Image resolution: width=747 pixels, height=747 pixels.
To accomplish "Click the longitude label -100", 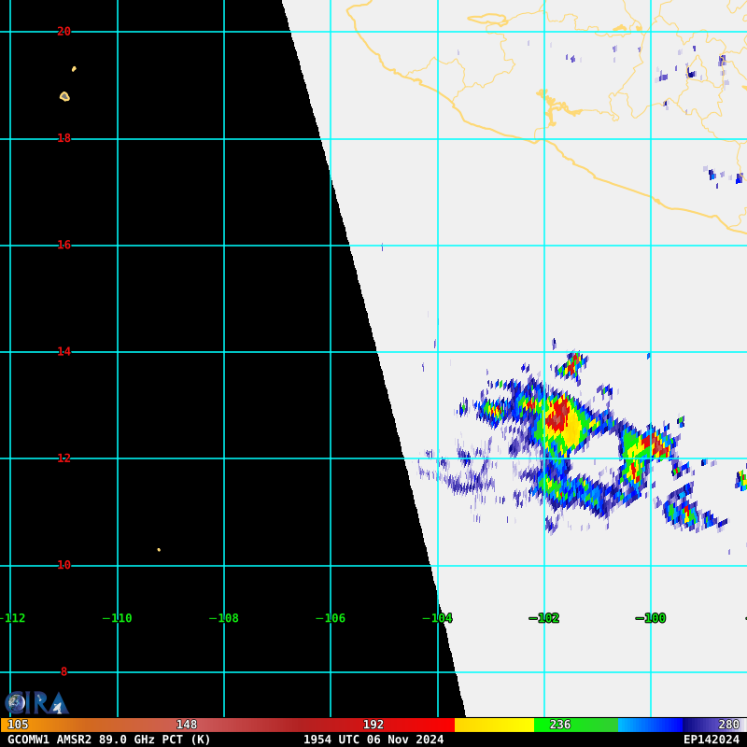I will pos(651,618).
